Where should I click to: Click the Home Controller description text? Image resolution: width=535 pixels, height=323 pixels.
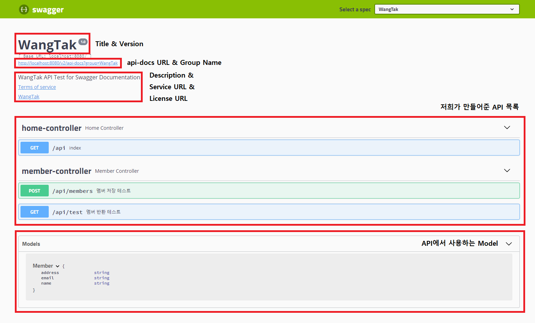click(x=104, y=128)
